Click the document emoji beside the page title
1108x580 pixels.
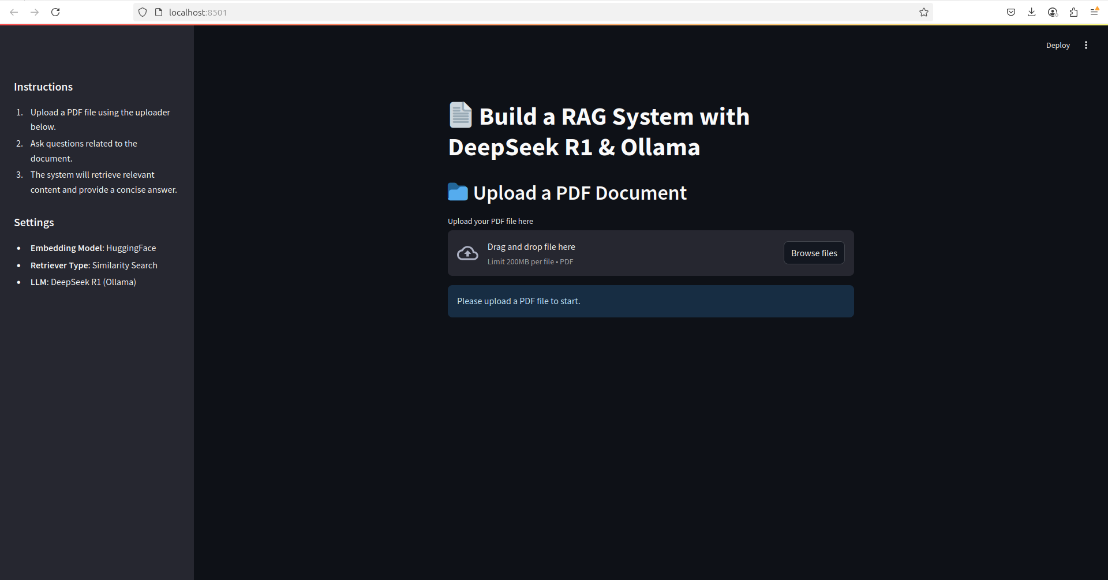click(461, 115)
